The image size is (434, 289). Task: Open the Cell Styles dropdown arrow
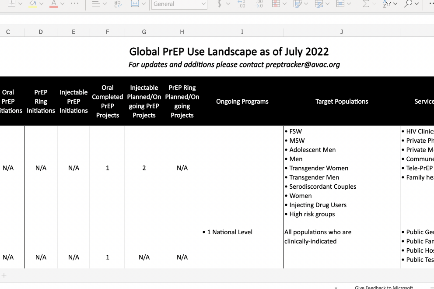click(x=327, y=4)
